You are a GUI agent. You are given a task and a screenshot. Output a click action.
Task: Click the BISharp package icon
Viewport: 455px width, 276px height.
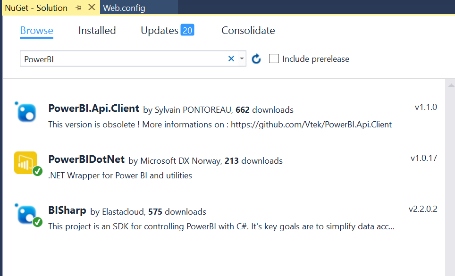point(26,214)
